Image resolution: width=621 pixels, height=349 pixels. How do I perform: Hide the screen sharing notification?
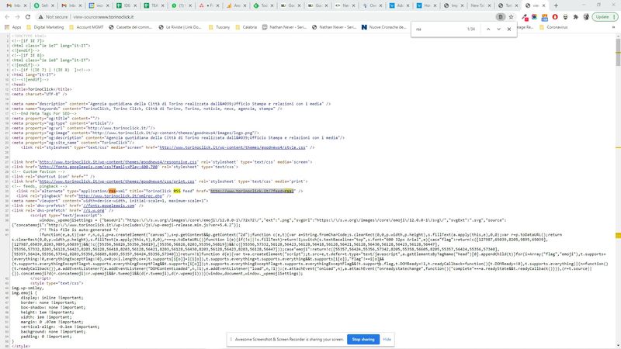tap(387, 340)
